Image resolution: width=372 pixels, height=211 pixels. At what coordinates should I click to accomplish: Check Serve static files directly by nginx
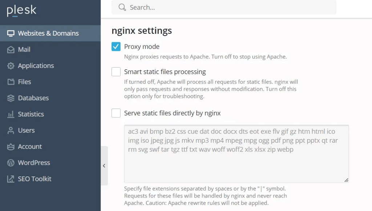pos(116,113)
